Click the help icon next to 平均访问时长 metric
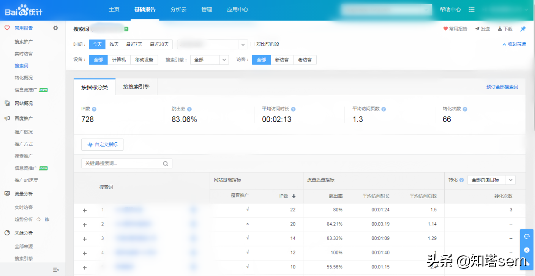The width and height of the screenshot is (535, 276). coord(293,109)
